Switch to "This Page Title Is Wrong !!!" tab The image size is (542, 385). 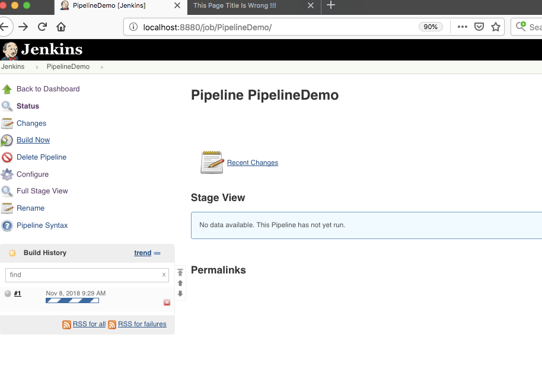click(243, 5)
